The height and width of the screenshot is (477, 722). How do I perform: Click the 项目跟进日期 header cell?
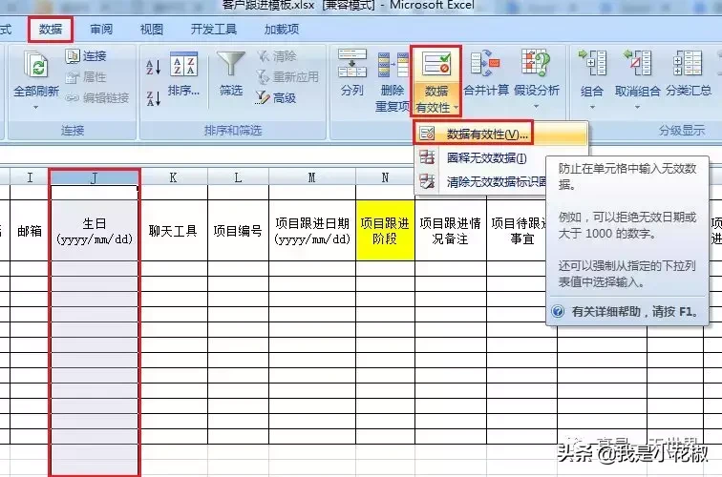[x=311, y=231]
